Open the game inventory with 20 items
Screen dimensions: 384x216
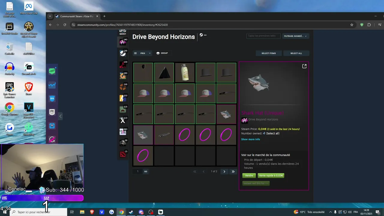click(123, 76)
